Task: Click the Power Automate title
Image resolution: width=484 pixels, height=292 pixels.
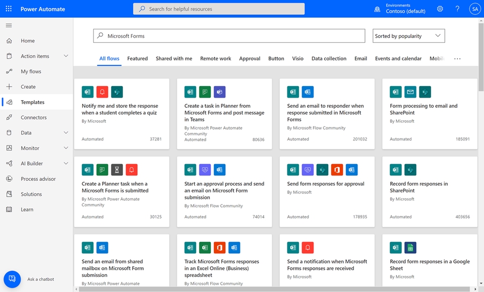Action: (42, 9)
